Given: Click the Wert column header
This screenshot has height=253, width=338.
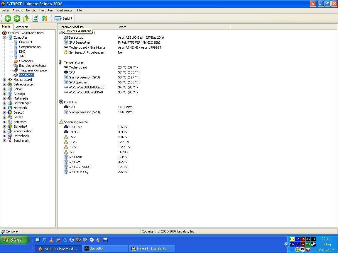Looking at the screenshot, I should point(173,27).
